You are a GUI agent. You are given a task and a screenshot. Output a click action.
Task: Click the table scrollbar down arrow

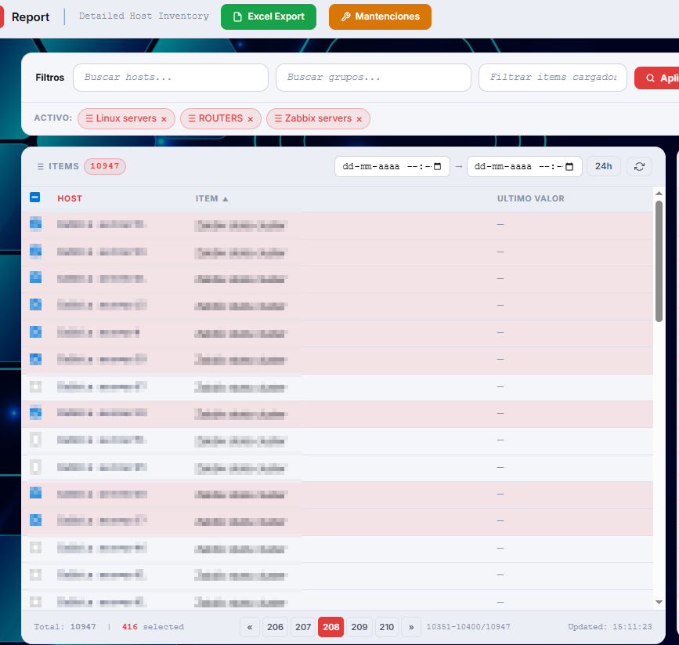(x=659, y=602)
